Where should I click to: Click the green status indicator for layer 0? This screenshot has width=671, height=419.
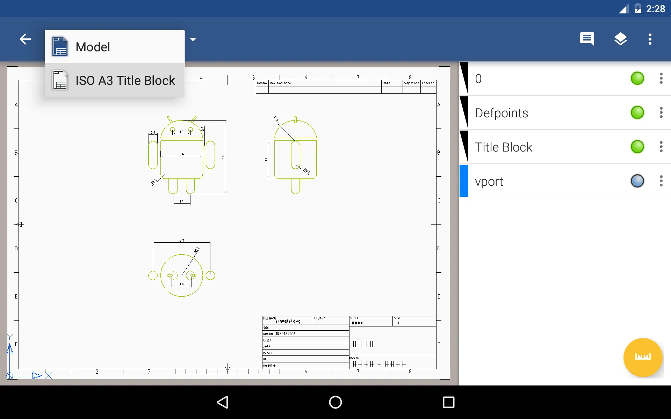click(637, 78)
